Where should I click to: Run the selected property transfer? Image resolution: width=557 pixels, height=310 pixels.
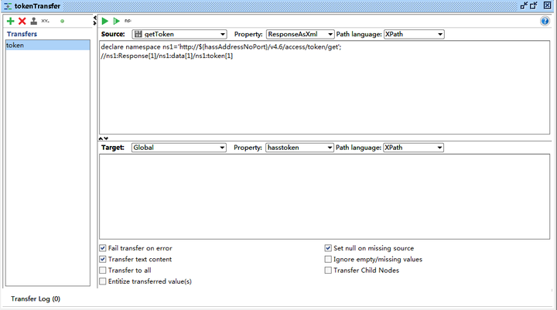click(x=104, y=21)
